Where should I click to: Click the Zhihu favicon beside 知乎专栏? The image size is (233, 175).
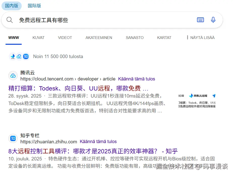click(x=13, y=138)
